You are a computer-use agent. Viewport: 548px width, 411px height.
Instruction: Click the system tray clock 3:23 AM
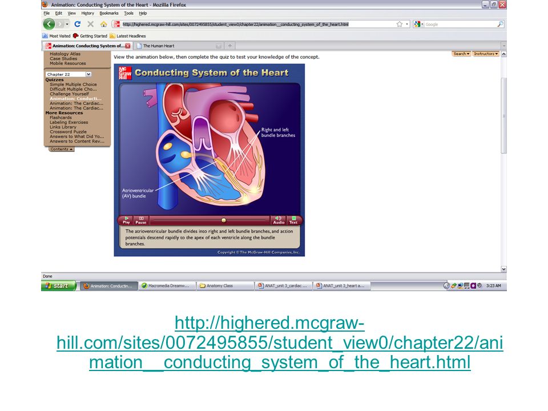point(493,285)
